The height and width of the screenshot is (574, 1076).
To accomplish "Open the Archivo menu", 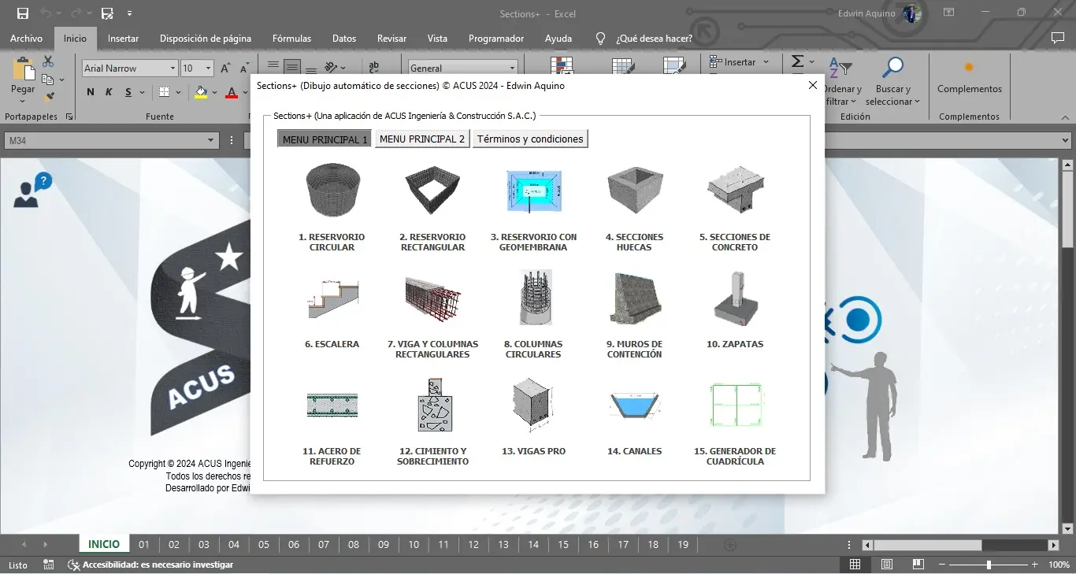I will tap(26, 38).
